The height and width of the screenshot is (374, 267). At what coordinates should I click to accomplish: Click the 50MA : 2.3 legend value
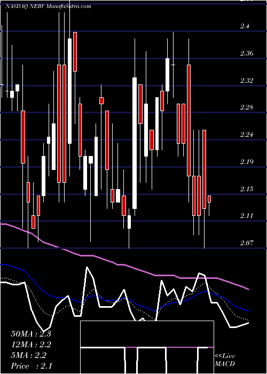click(x=31, y=334)
